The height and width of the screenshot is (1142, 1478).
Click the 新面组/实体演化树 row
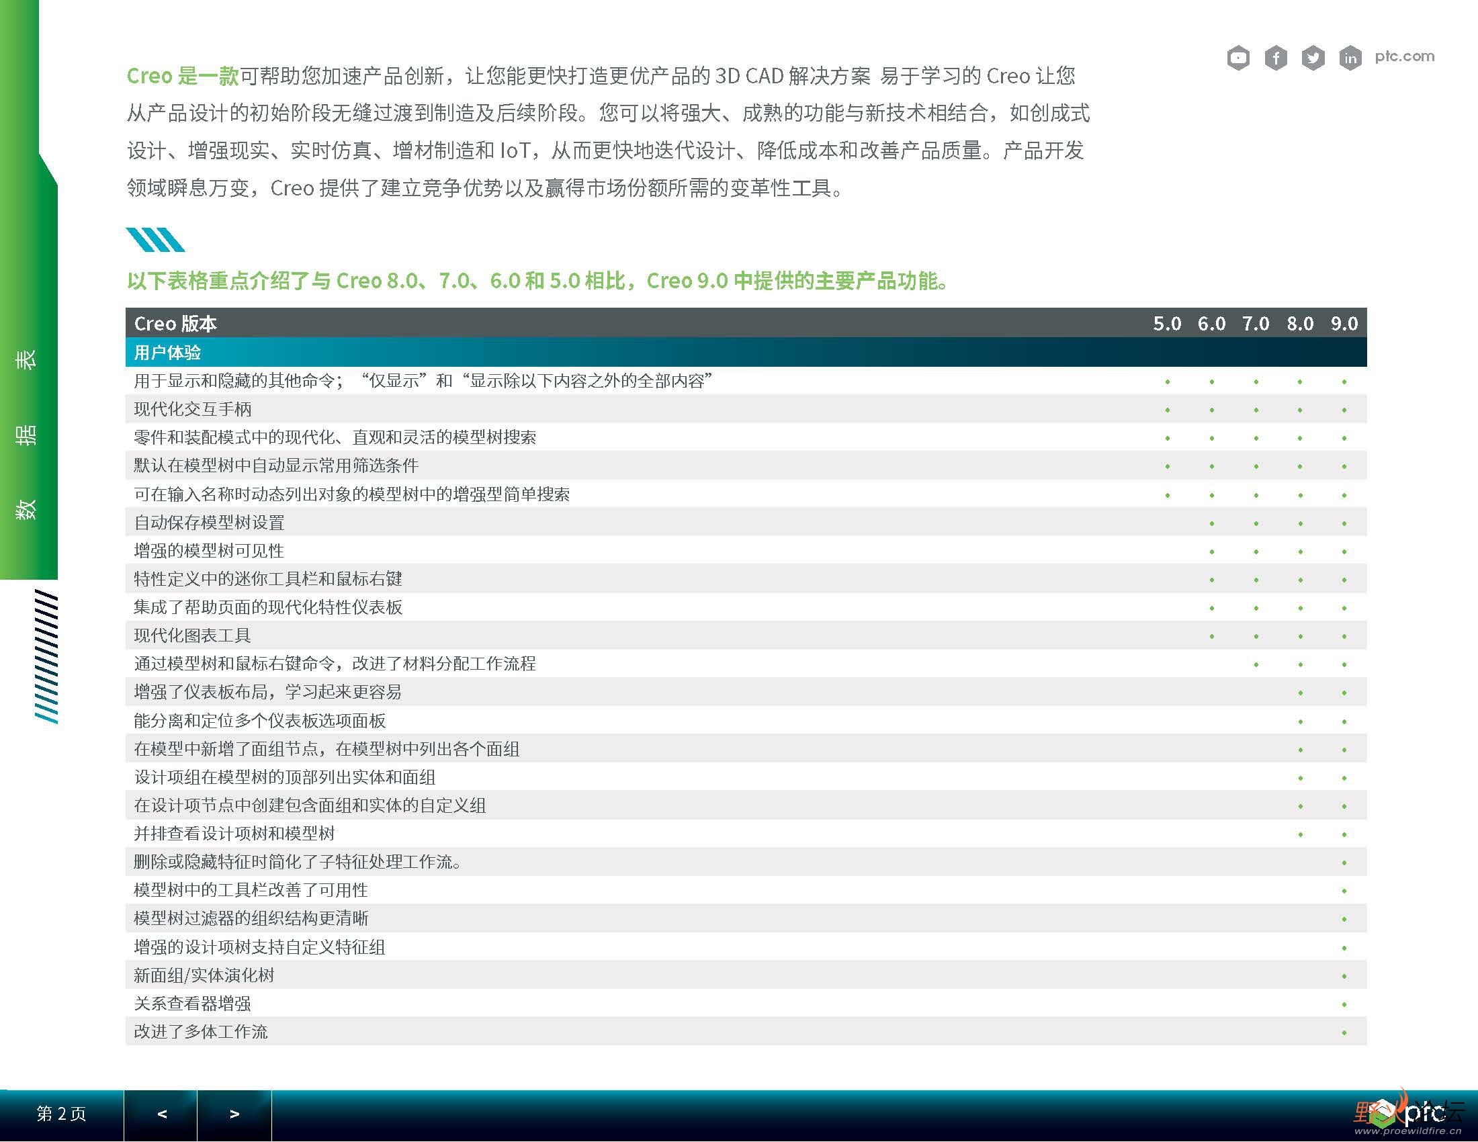point(746,975)
